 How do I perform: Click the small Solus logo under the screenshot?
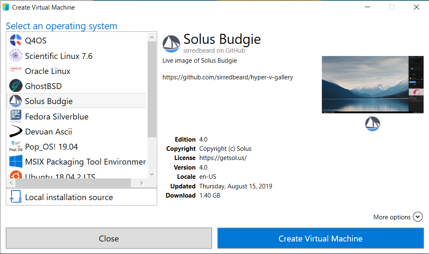point(373,124)
